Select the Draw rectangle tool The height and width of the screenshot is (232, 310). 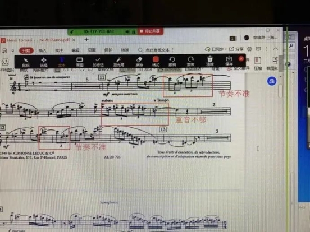tap(80, 62)
